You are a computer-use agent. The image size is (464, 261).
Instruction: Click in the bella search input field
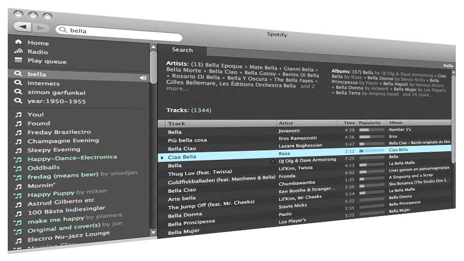coord(118,32)
